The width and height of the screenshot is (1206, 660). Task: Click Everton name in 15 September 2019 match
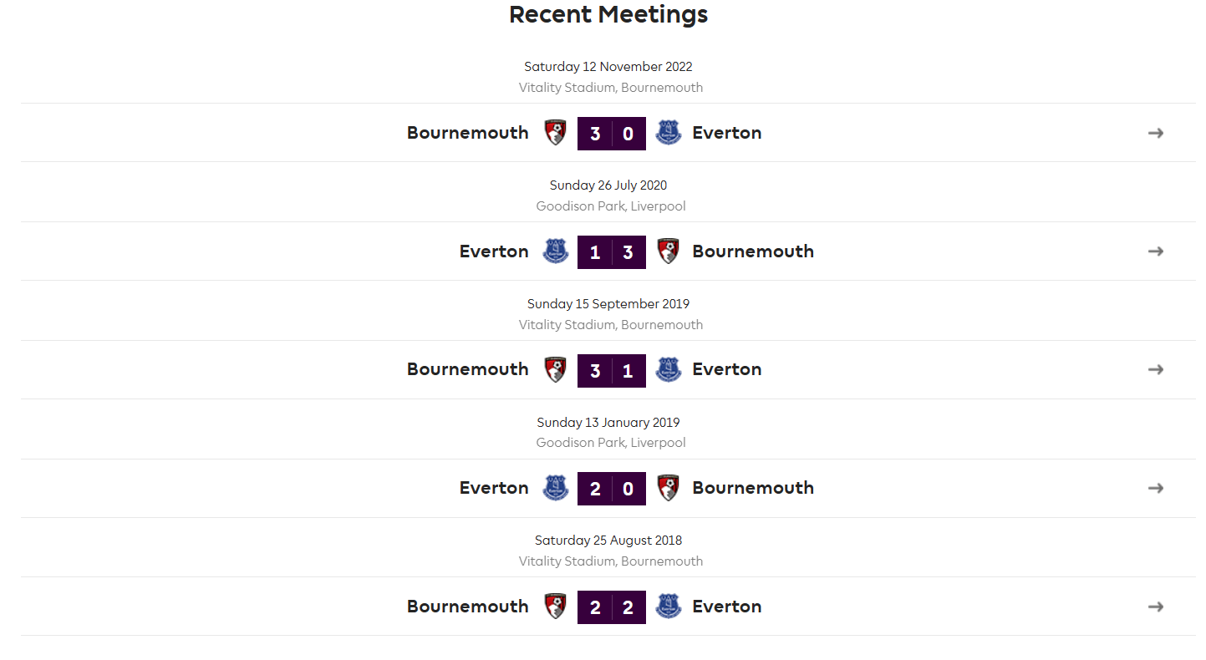[x=727, y=369]
